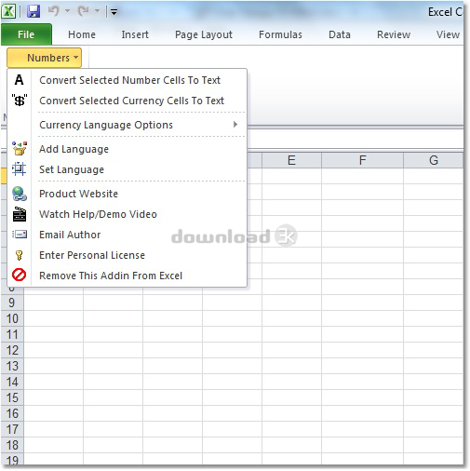Choose Convert Selected Number Cells To Text
The height and width of the screenshot is (471, 470).
point(129,80)
